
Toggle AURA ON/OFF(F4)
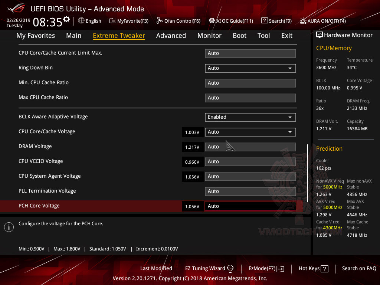(x=327, y=21)
